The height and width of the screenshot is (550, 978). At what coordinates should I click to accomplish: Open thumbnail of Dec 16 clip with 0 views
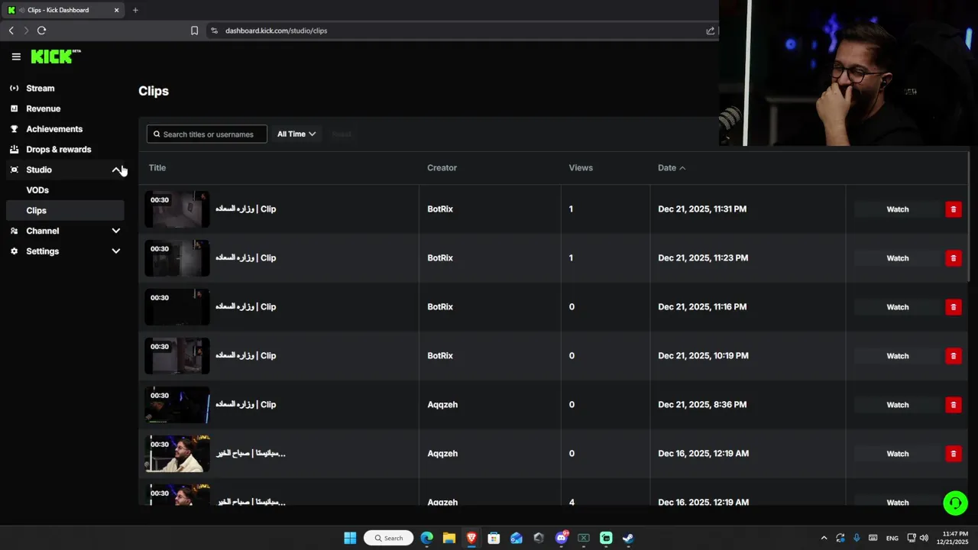[x=177, y=454]
